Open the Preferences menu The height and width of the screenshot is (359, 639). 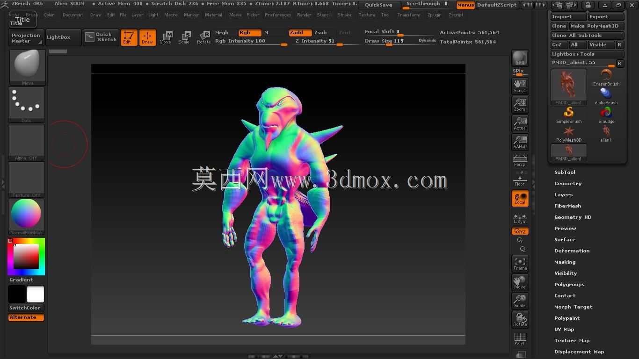278,15
